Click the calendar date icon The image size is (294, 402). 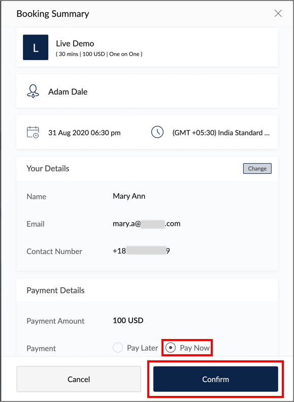pyautogui.click(x=33, y=133)
